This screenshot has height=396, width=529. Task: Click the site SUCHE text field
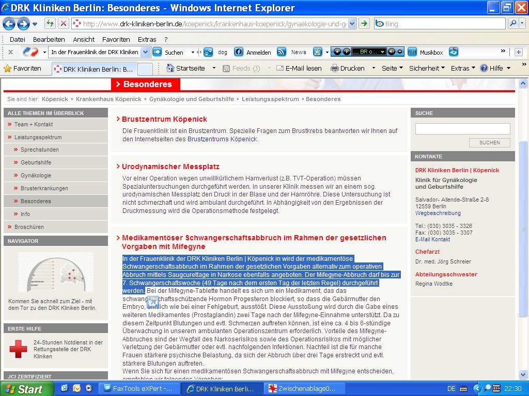tap(462, 129)
